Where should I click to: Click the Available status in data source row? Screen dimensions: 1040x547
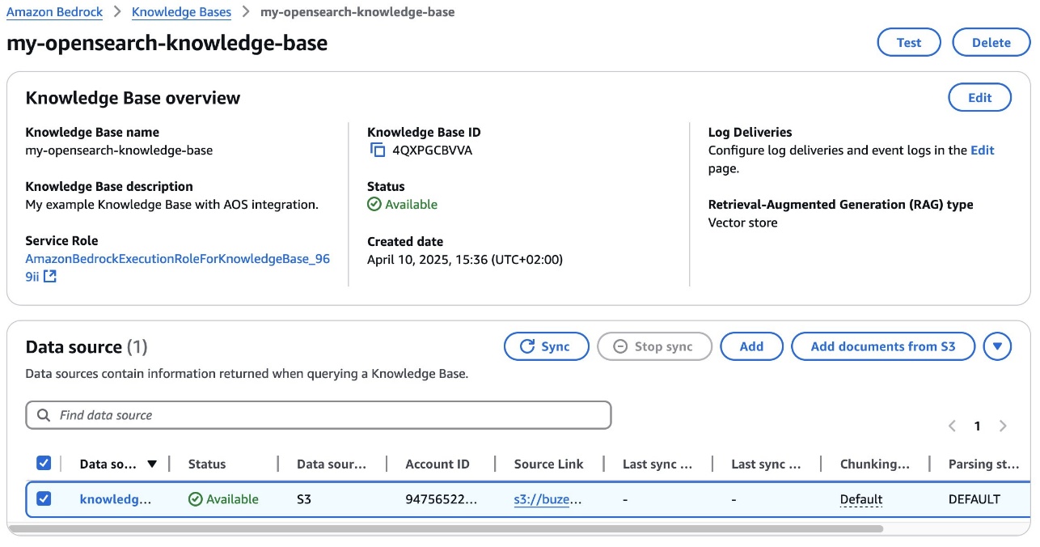click(x=224, y=499)
